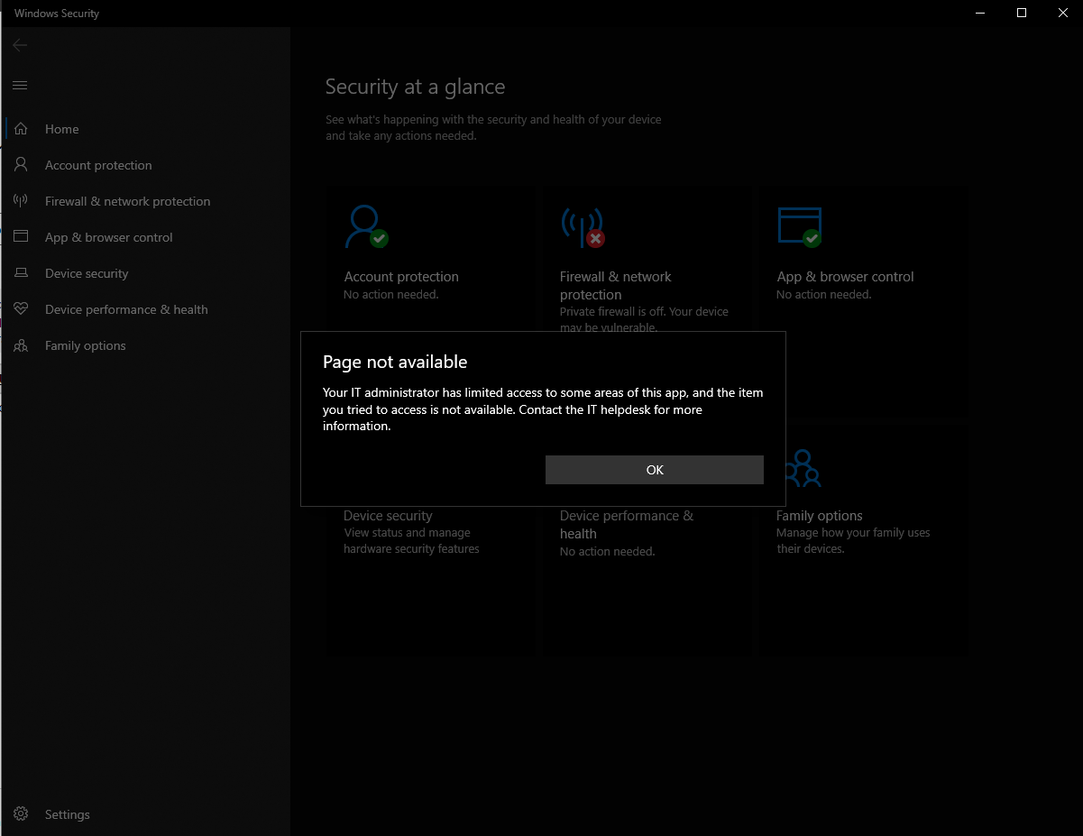Open the Device security tile heading
This screenshot has height=836, width=1083.
[x=388, y=516]
